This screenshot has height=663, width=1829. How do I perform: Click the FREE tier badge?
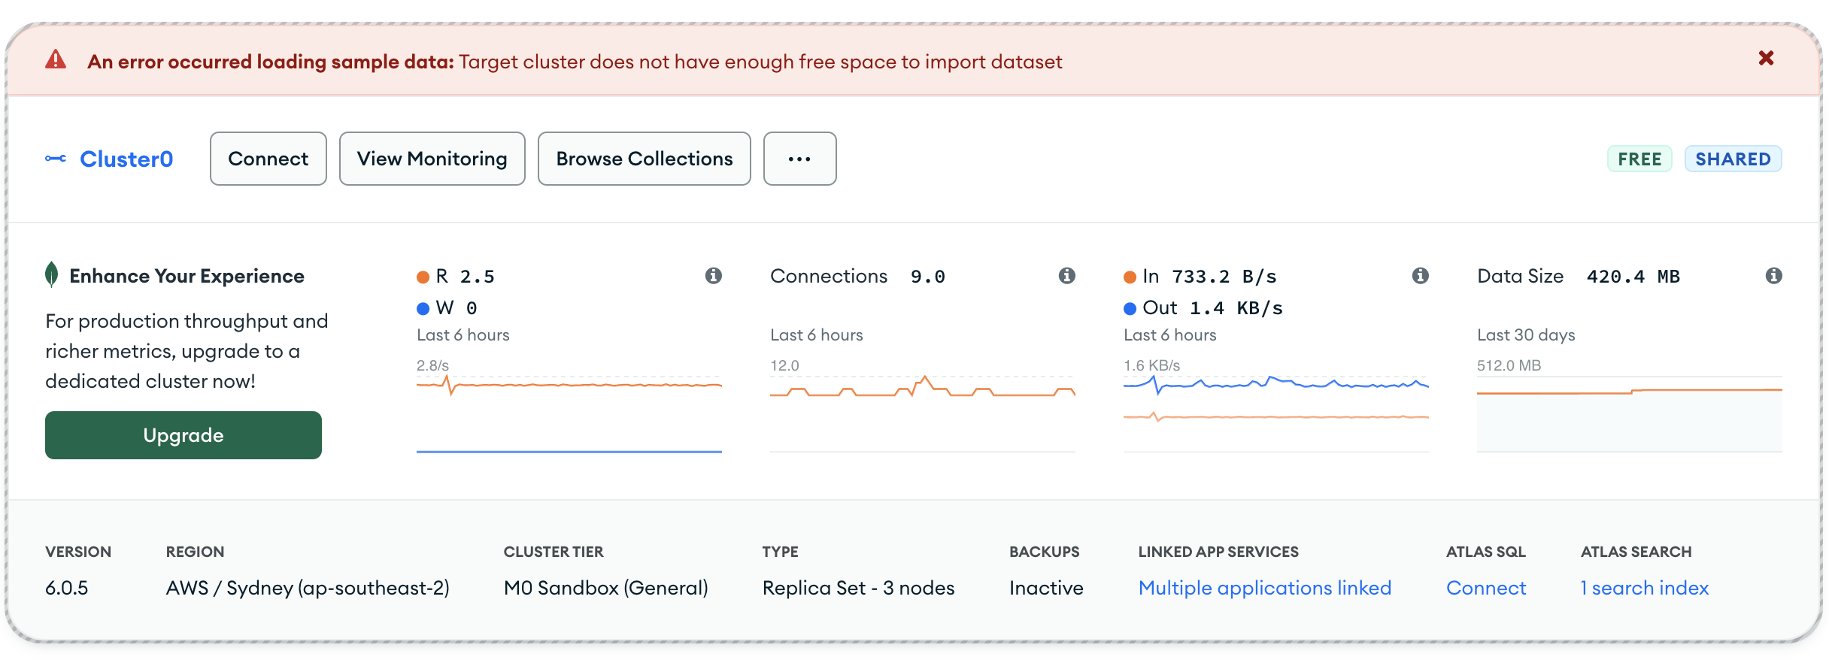click(x=1639, y=159)
